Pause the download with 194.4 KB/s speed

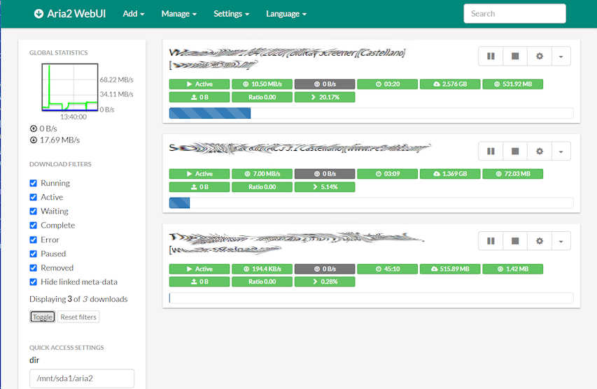[x=491, y=241]
